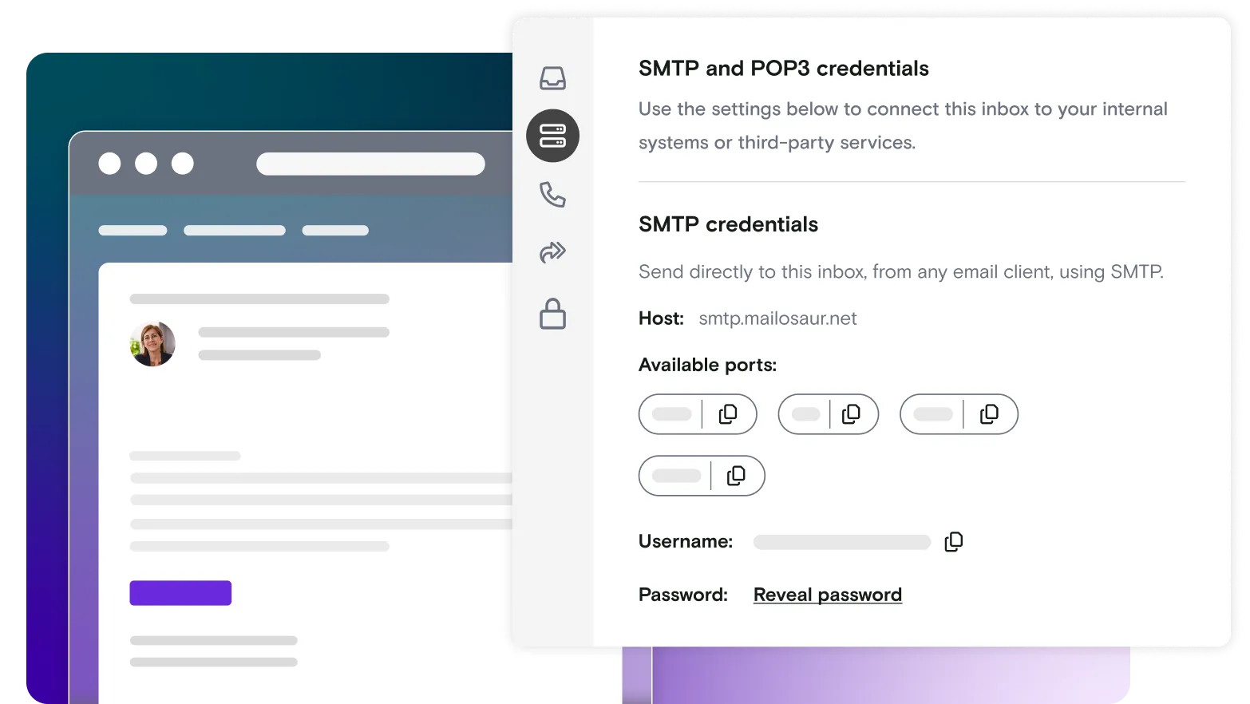Viewport: 1250px width, 704px height.
Task: Select the highlighted server credentials icon
Action: pos(553,136)
